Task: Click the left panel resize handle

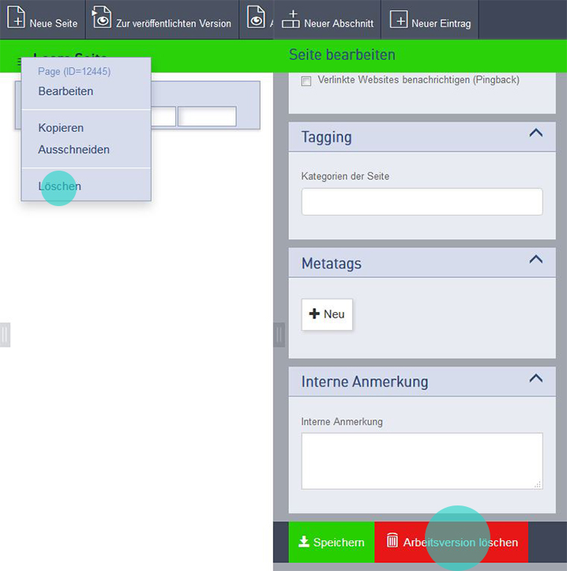Action: point(4,335)
